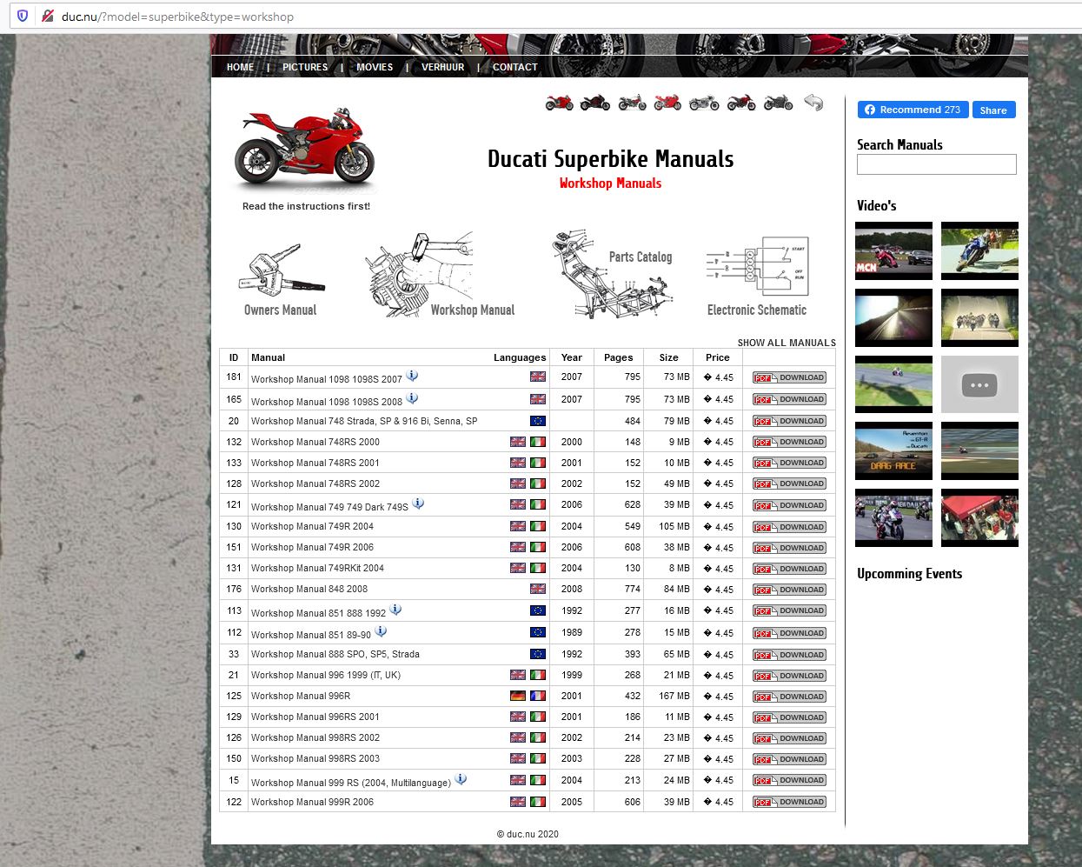Open the Workshop Manual engine illustration
The image size is (1082, 867).
(x=440, y=275)
